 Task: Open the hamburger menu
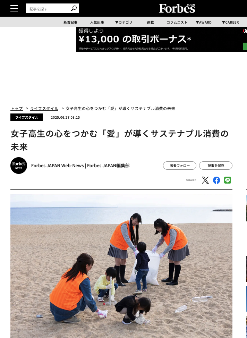click(14, 8)
